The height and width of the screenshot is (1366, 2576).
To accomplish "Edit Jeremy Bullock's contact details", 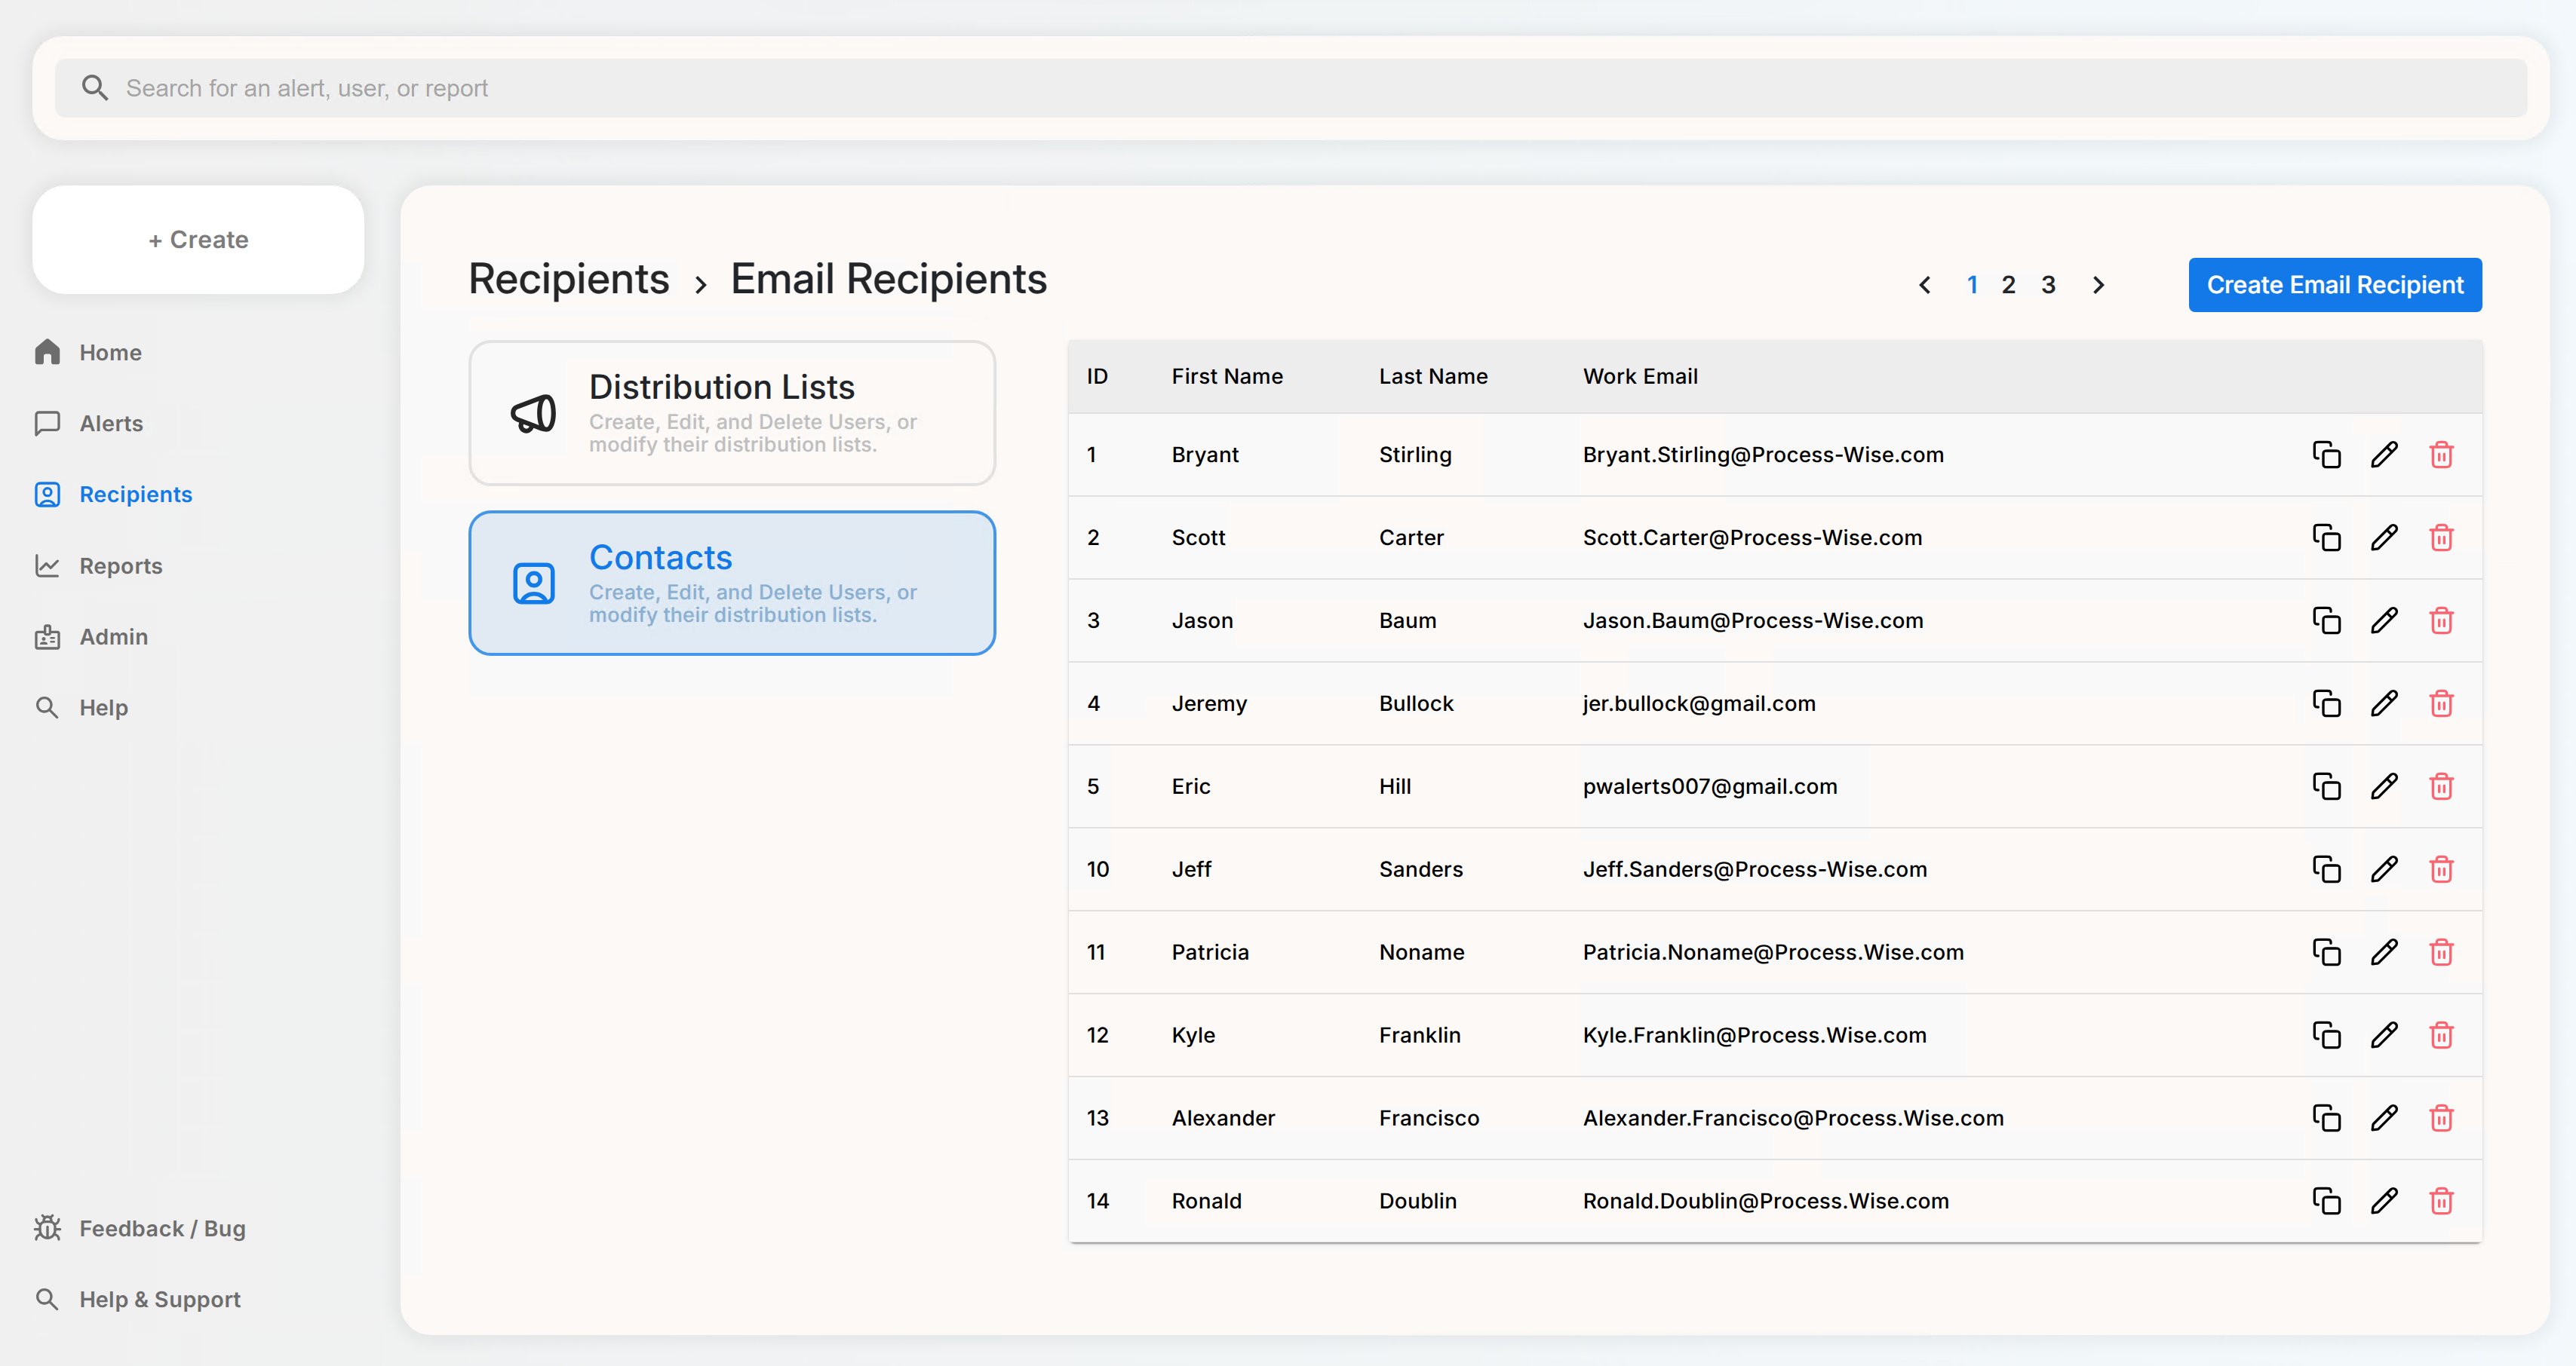I will click(2385, 703).
